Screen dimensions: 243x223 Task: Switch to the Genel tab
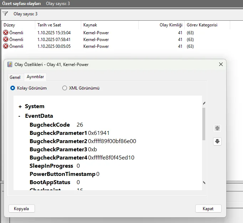point(15,77)
